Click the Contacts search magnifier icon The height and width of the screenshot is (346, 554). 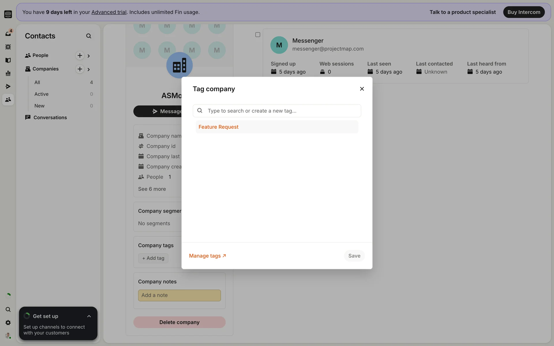(89, 36)
